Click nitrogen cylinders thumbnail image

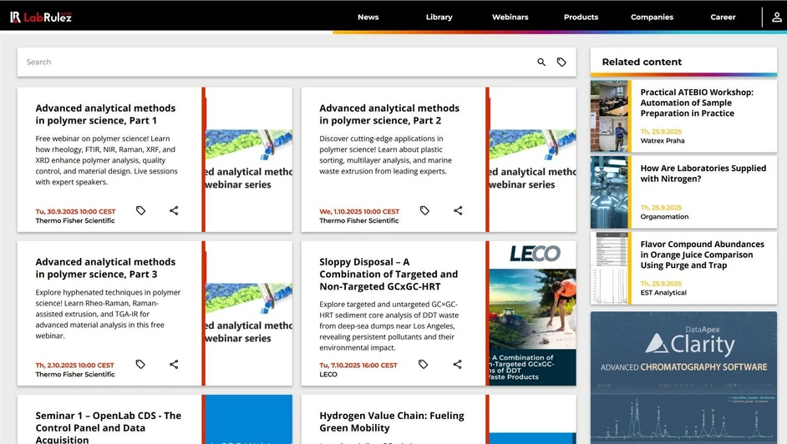coord(610,193)
